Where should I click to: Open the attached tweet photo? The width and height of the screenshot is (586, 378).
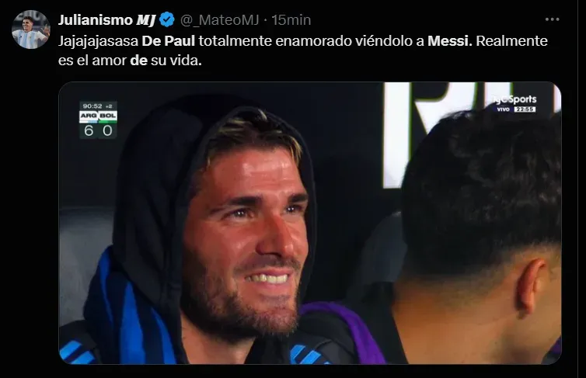click(310, 223)
